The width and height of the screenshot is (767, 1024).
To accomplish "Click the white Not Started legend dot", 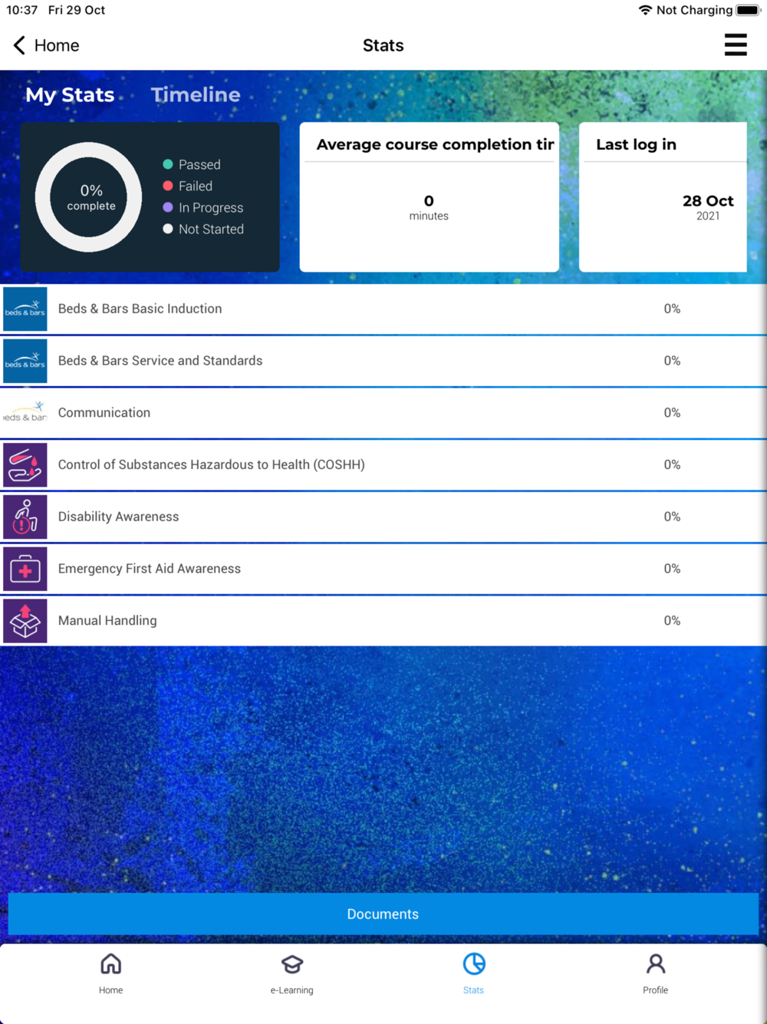I will (167, 229).
